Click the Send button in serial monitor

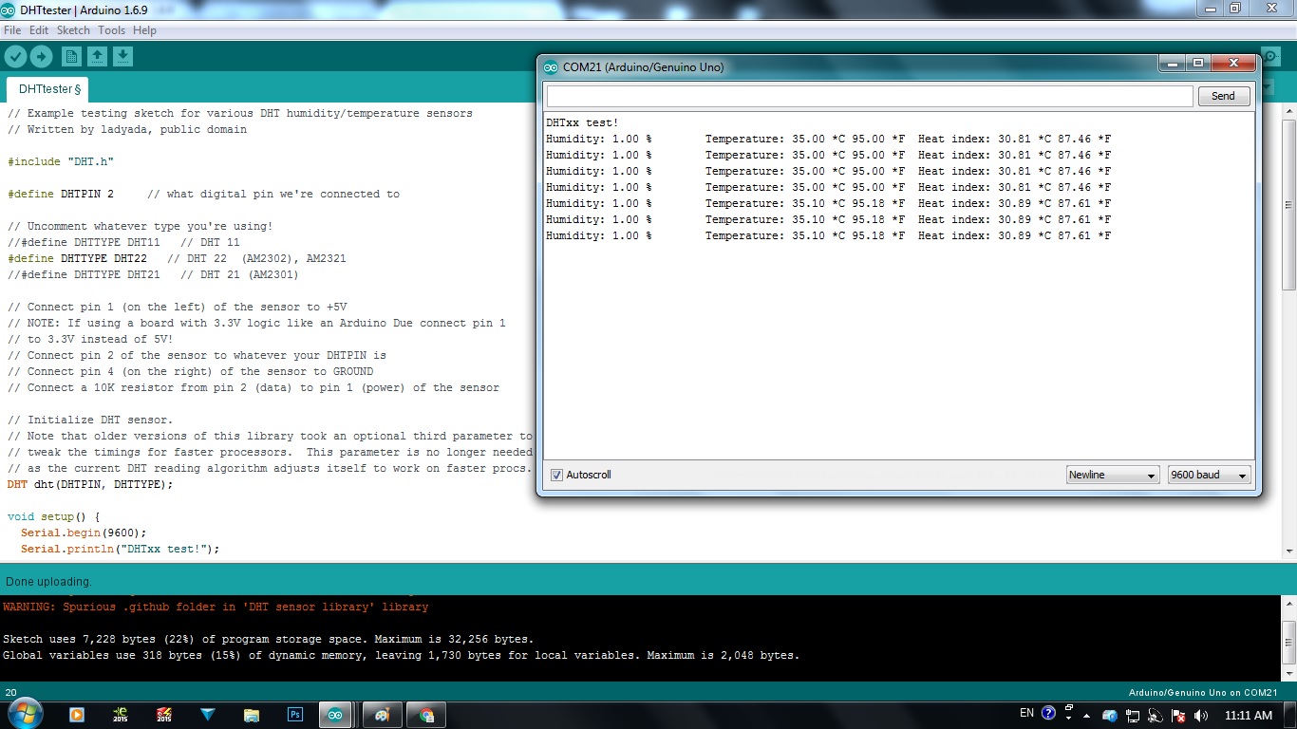click(x=1223, y=96)
